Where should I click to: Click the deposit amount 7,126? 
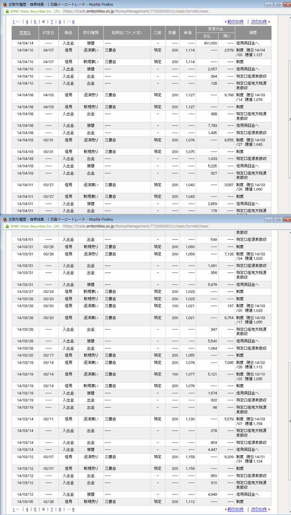[x=229, y=254]
